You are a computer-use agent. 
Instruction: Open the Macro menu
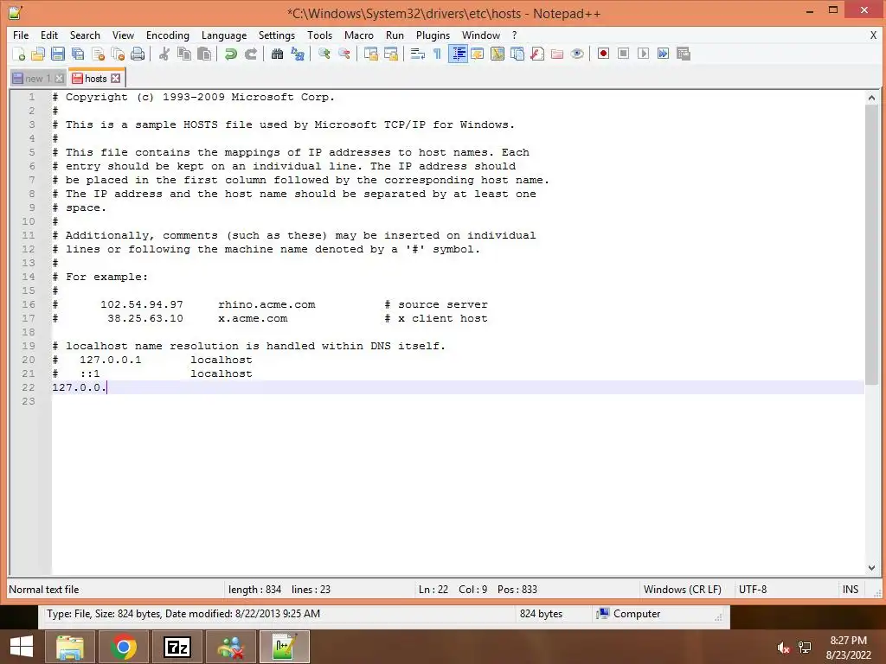359,35
